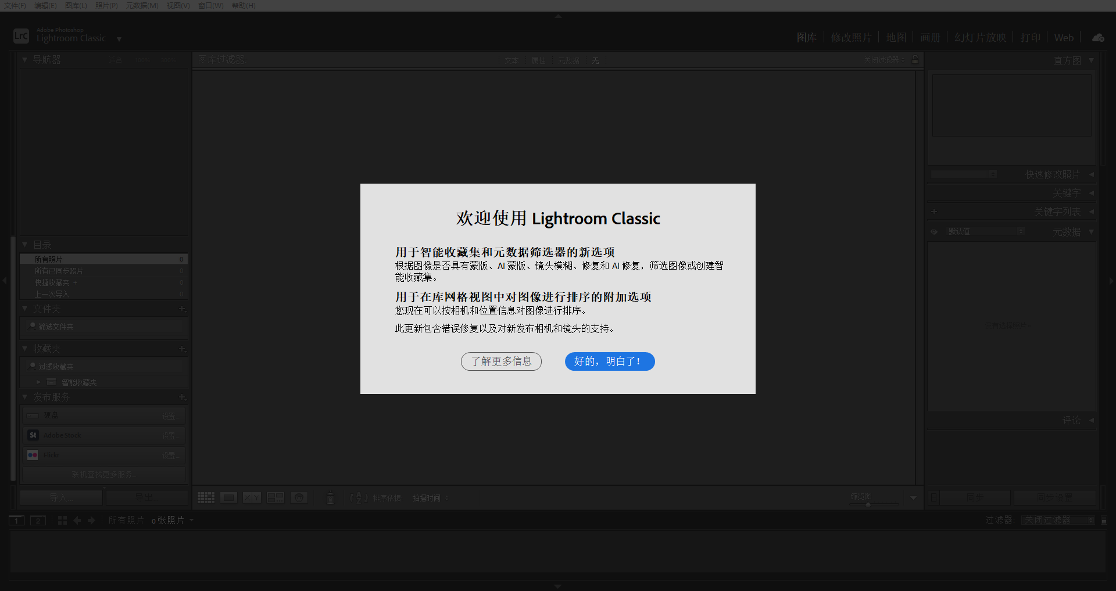Collapse the 发布服务 panel
Viewport: 1116px width, 591px height.
25,397
